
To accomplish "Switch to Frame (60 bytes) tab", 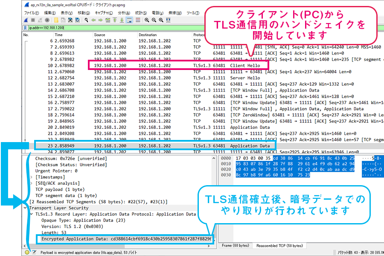I will (x=236, y=245).
